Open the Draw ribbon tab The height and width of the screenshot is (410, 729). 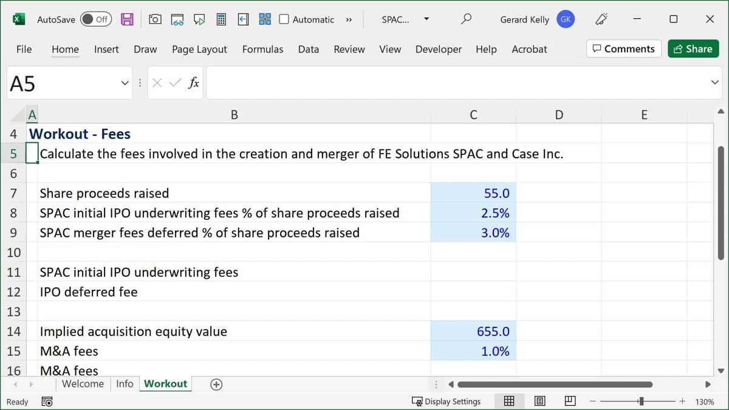[145, 49]
